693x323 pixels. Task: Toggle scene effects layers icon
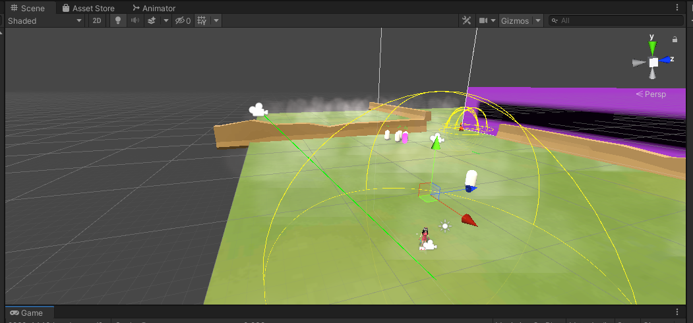point(152,21)
